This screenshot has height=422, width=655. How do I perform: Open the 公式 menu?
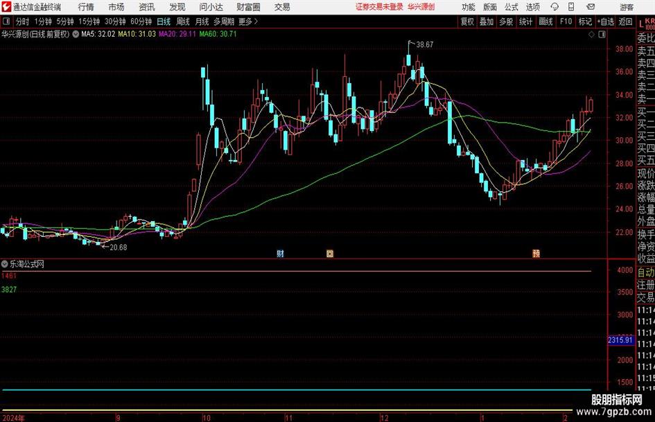tap(512, 7)
